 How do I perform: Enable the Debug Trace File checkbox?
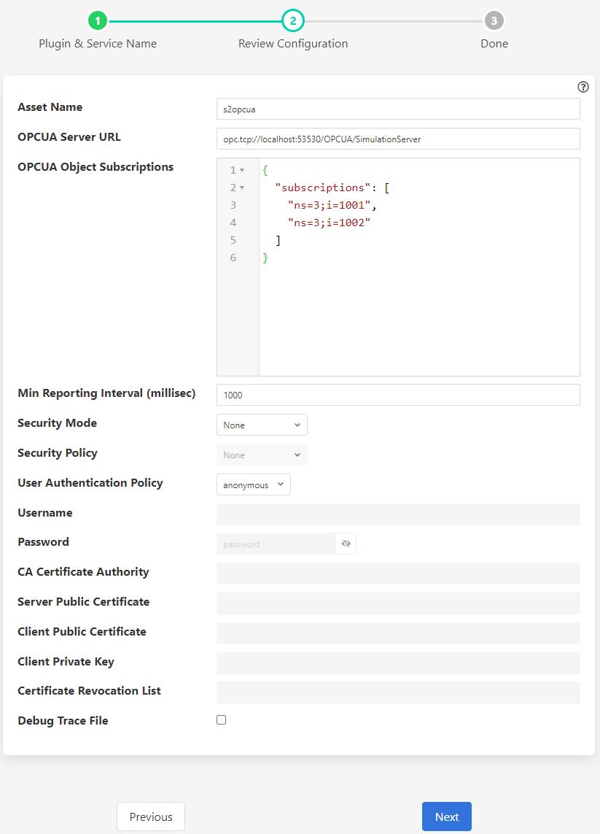pyautogui.click(x=222, y=720)
